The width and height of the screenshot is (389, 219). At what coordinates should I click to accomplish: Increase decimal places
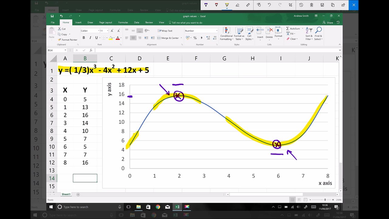(208, 38)
